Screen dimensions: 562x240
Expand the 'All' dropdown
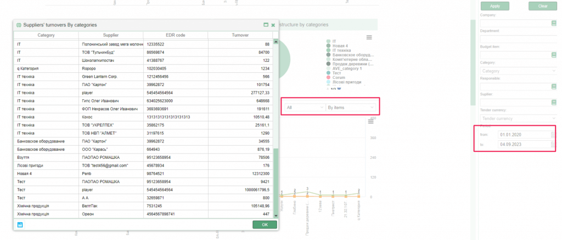point(304,108)
